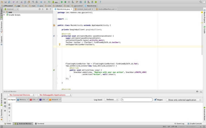The image size is (206, 128).
Task: Click the Search Everywhere magnifier icon
Action: [x=201, y=2]
